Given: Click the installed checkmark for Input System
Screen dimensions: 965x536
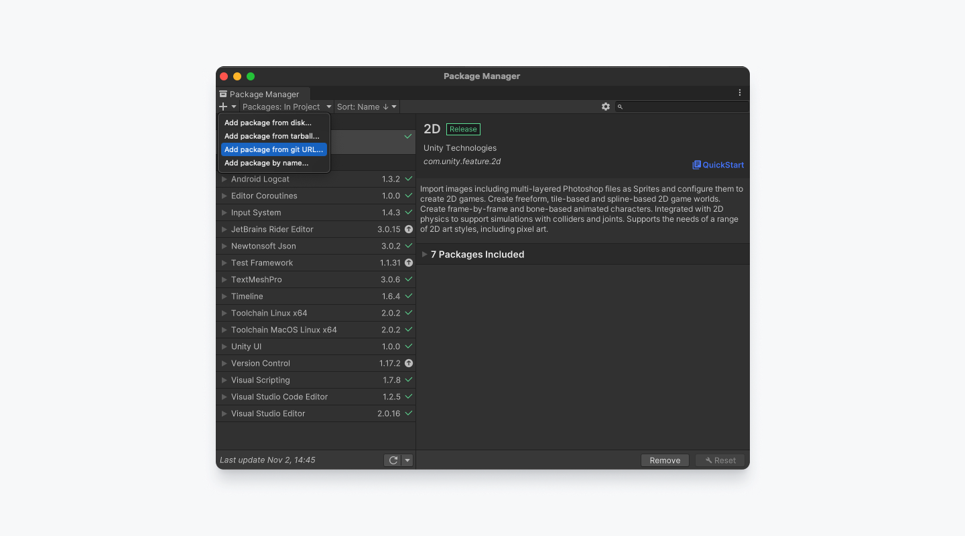Looking at the screenshot, I should 409,212.
